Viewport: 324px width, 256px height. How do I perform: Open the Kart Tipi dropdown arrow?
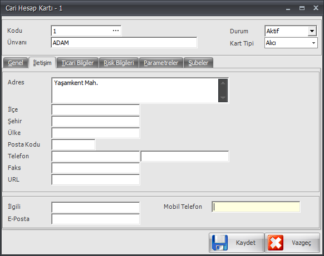pyautogui.click(x=313, y=43)
